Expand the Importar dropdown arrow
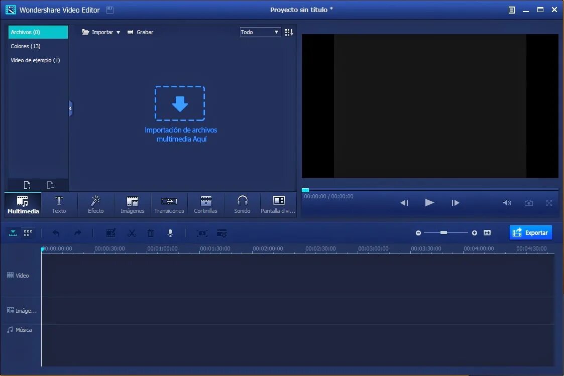The height and width of the screenshot is (376, 564). 118,32
